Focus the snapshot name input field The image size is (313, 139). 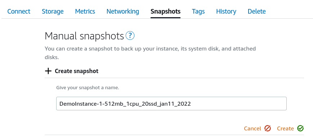point(171,104)
